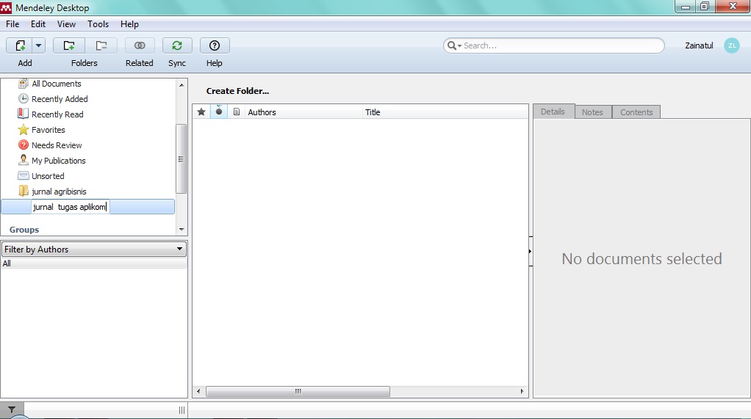Open Help from the toolbar icon
Viewport: 751px width, 419px height.
click(x=215, y=46)
